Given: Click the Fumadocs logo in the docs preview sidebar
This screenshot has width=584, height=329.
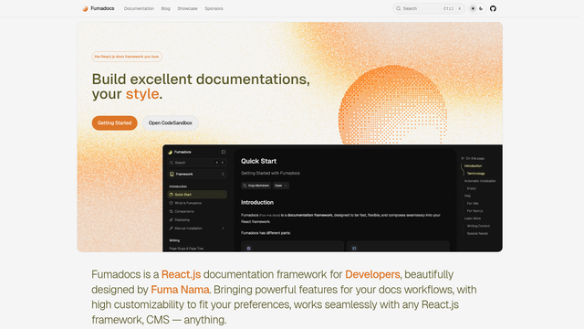Looking at the screenshot, I should click(180, 152).
